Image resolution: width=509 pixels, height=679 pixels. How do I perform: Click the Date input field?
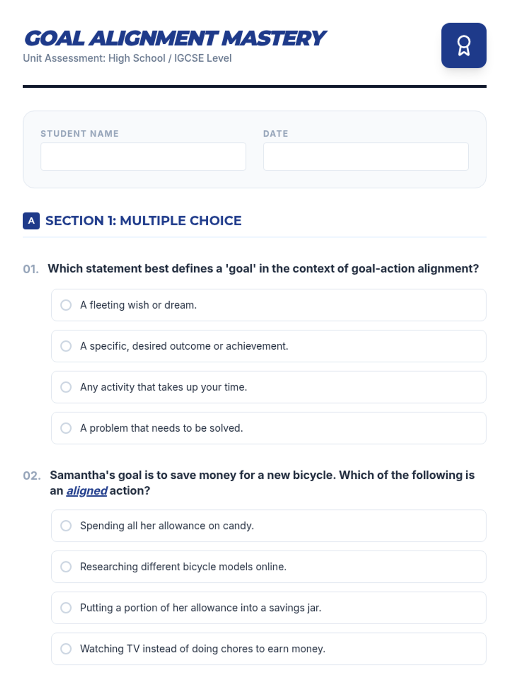366,157
